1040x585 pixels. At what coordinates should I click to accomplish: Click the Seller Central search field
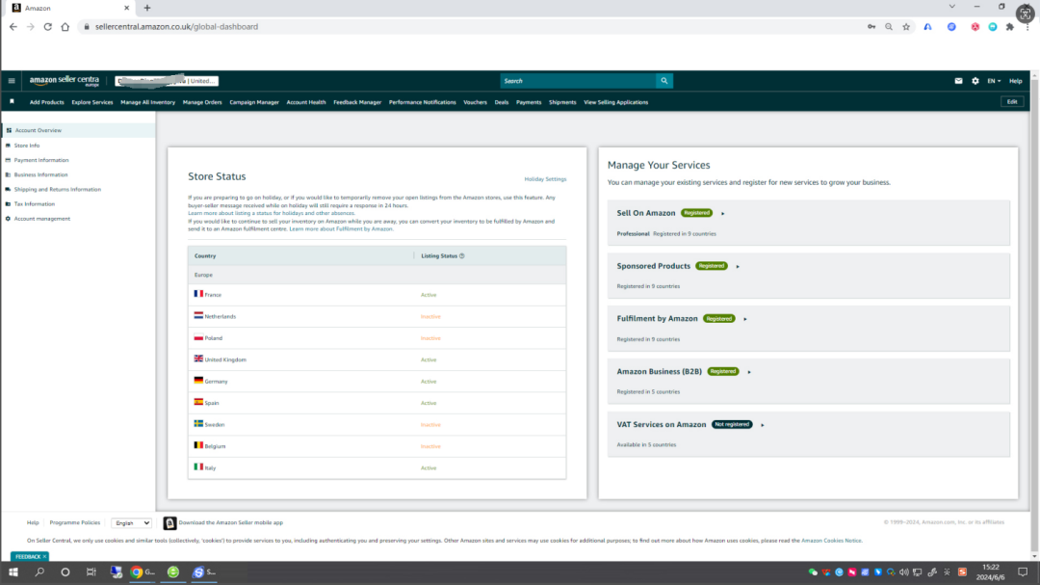pyautogui.click(x=578, y=81)
